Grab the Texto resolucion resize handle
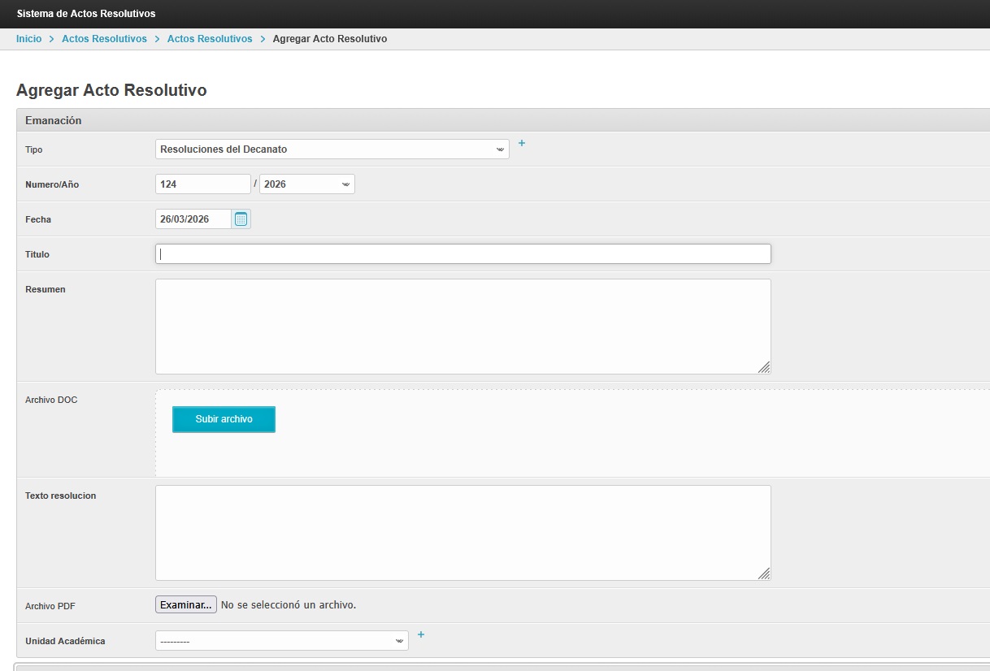This screenshot has width=990, height=671. pyautogui.click(x=764, y=574)
